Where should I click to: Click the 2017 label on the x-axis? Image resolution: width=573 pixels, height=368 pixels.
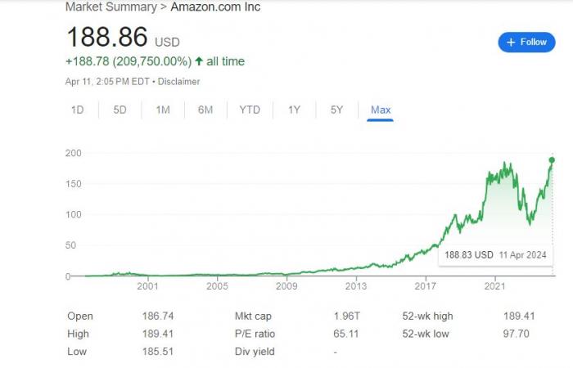(425, 286)
